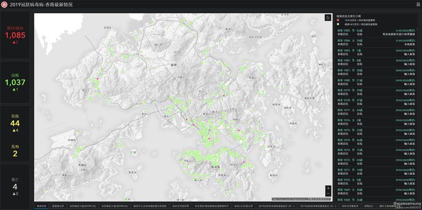The width and height of the screenshot is (422, 210).
Task: Switch to the 個案詳情 bottom tab
Action: (42, 206)
